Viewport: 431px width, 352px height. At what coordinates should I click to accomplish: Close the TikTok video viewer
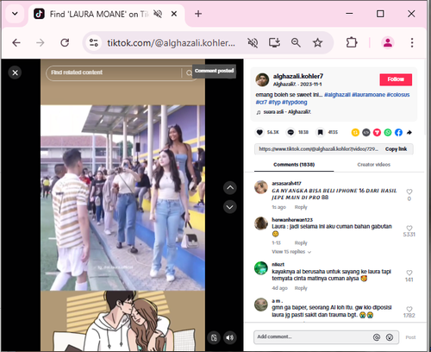pyautogui.click(x=16, y=72)
